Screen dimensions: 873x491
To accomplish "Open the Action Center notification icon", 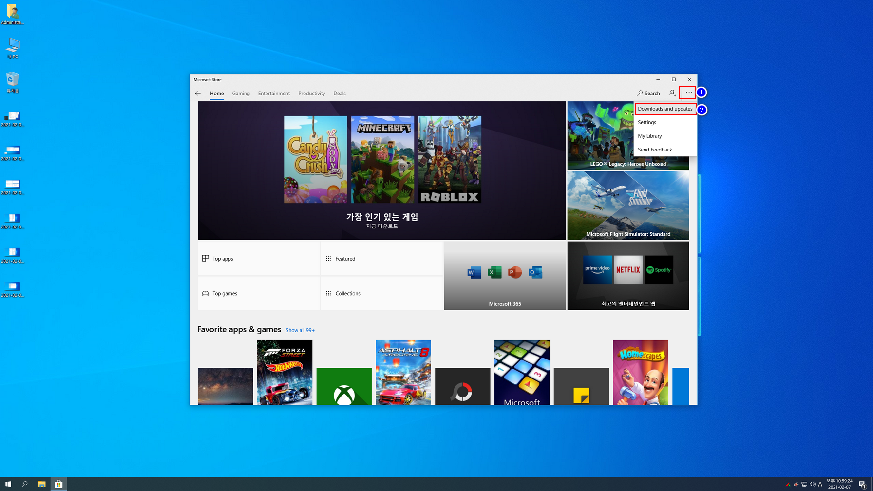I will [x=862, y=484].
